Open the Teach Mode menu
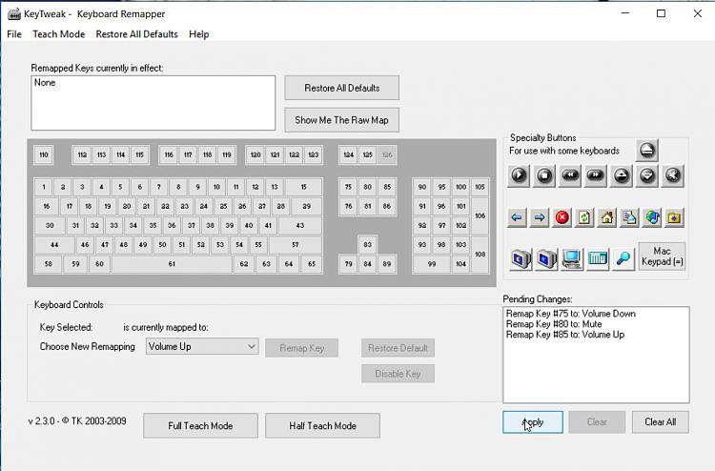This screenshot has height=471, width=715. coord(59,34)
